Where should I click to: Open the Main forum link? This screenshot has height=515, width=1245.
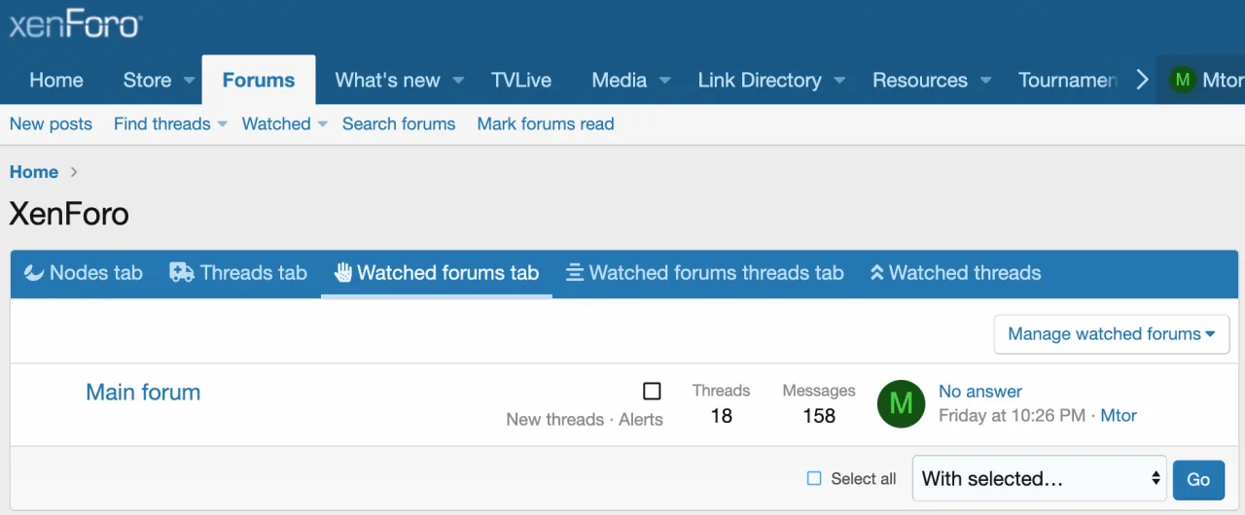click(x=143, y=393)
